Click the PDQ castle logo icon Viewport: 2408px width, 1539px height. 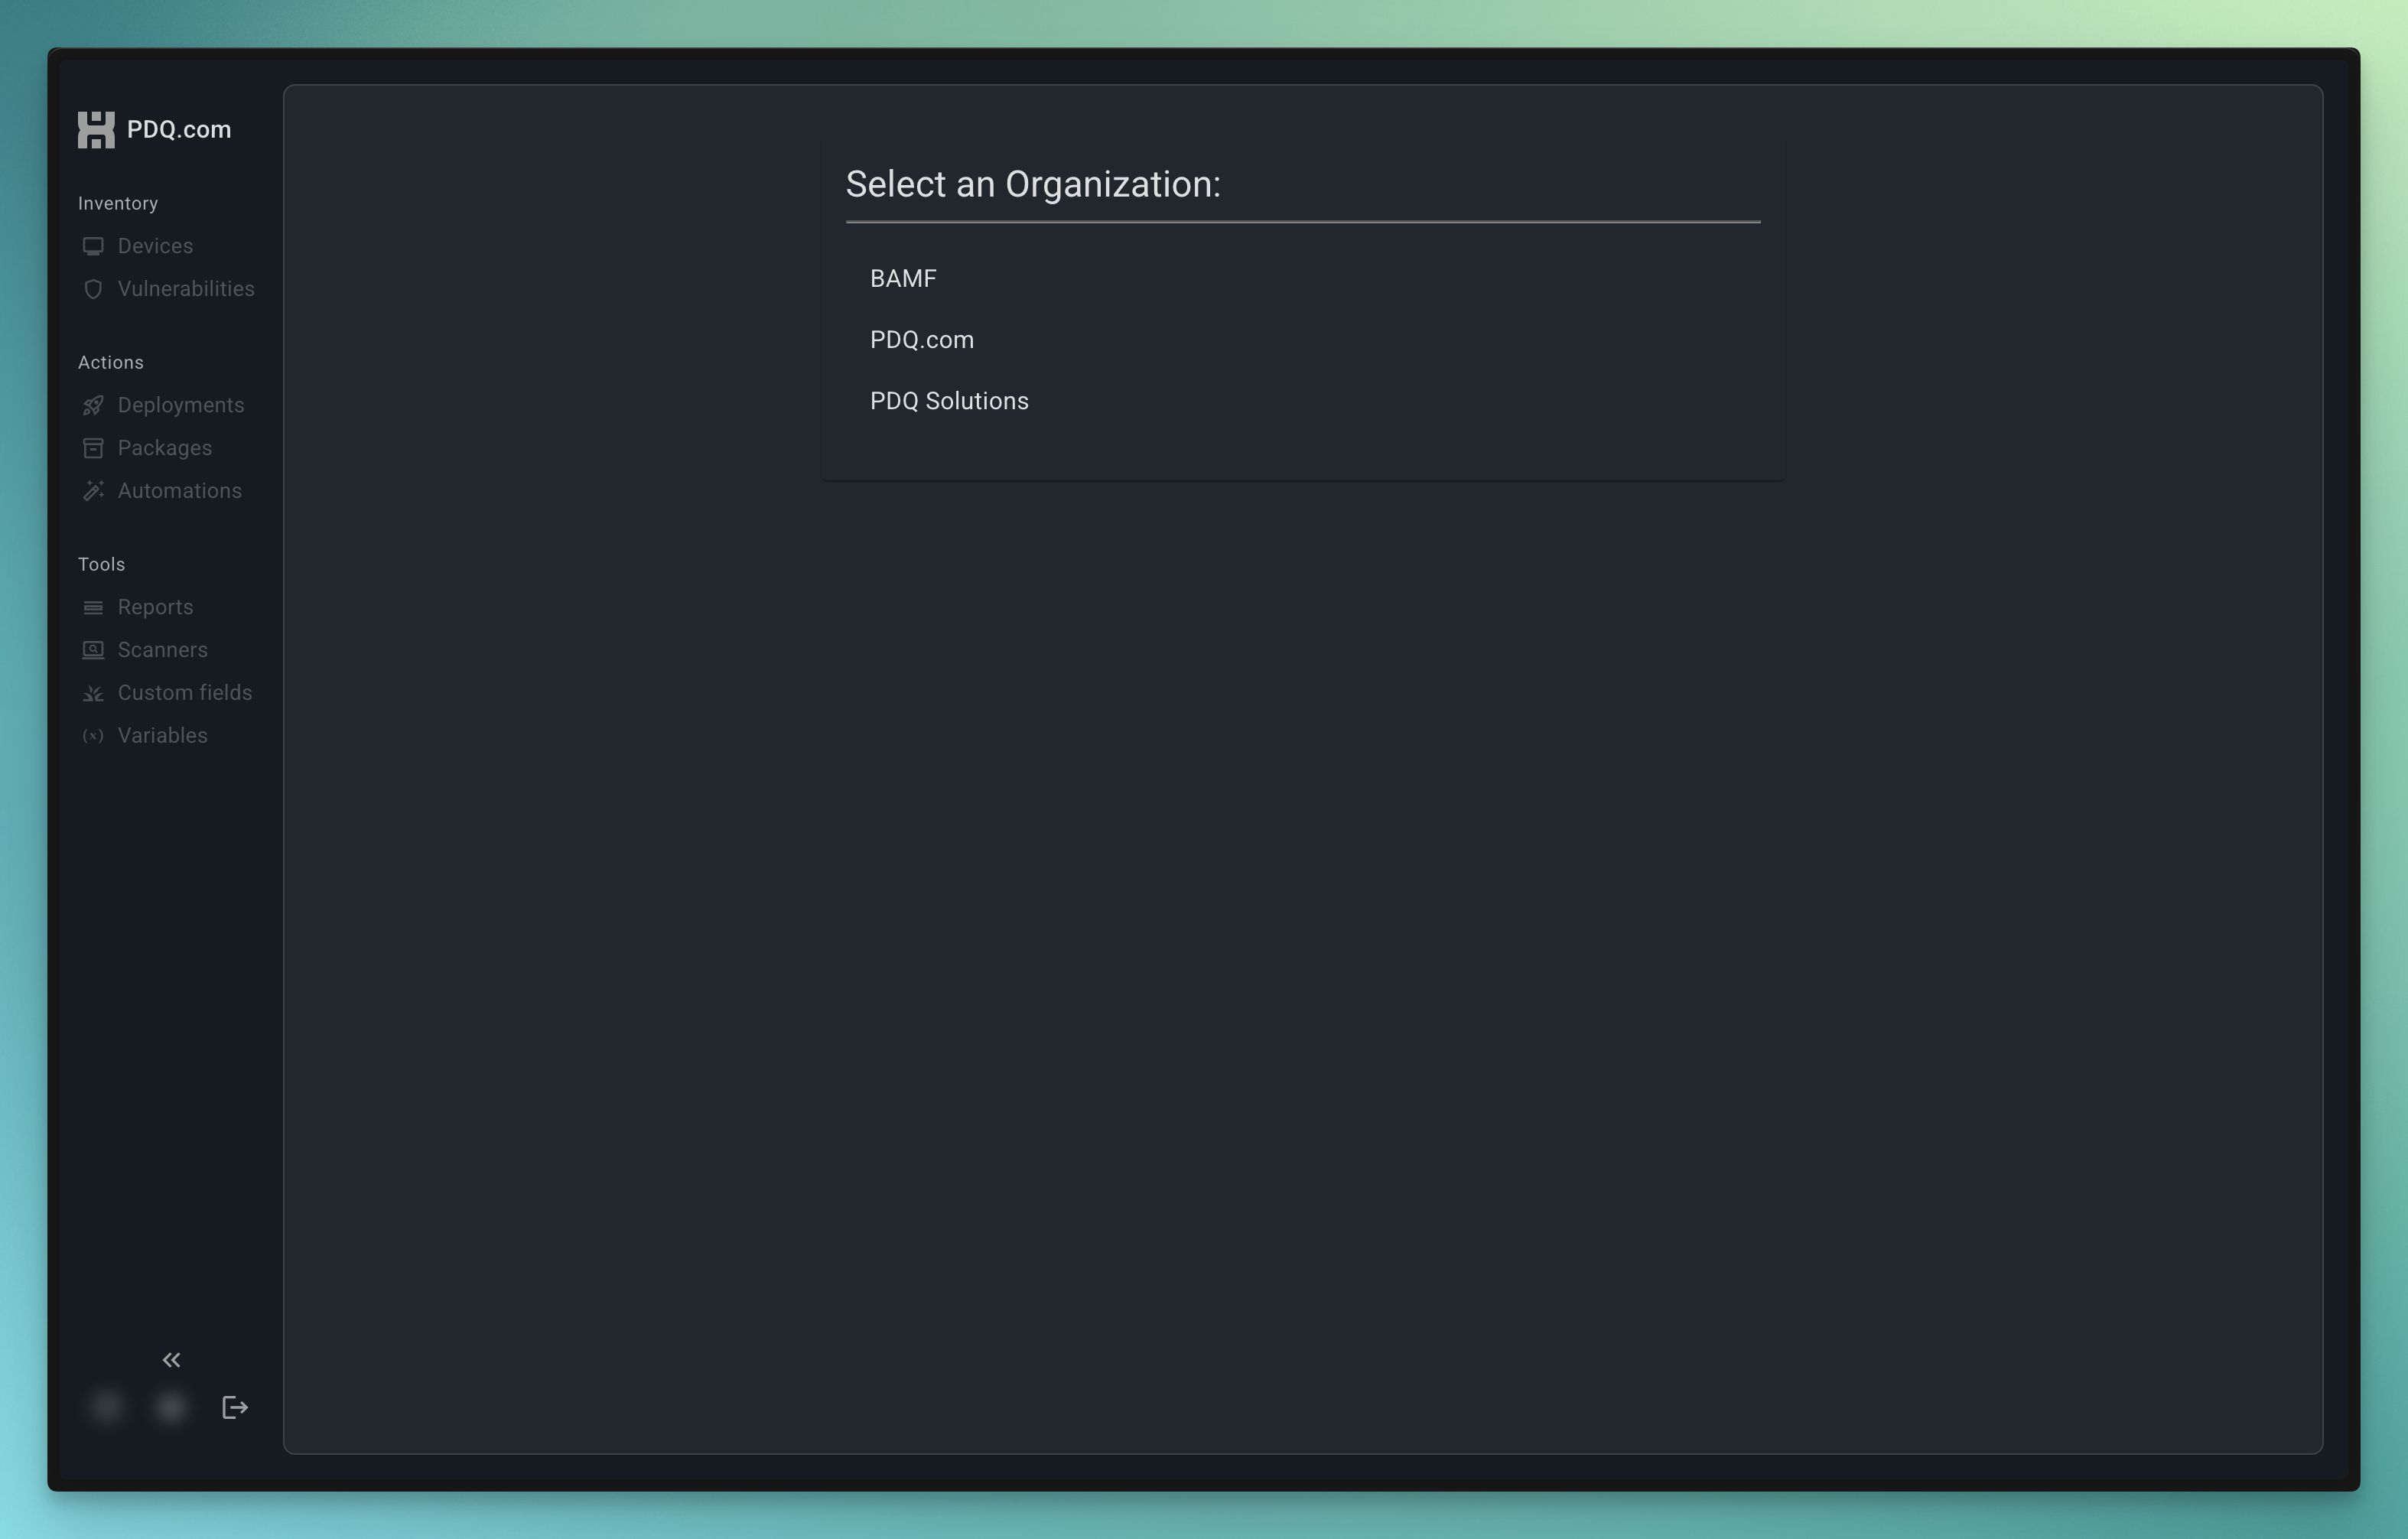[96, 130]
